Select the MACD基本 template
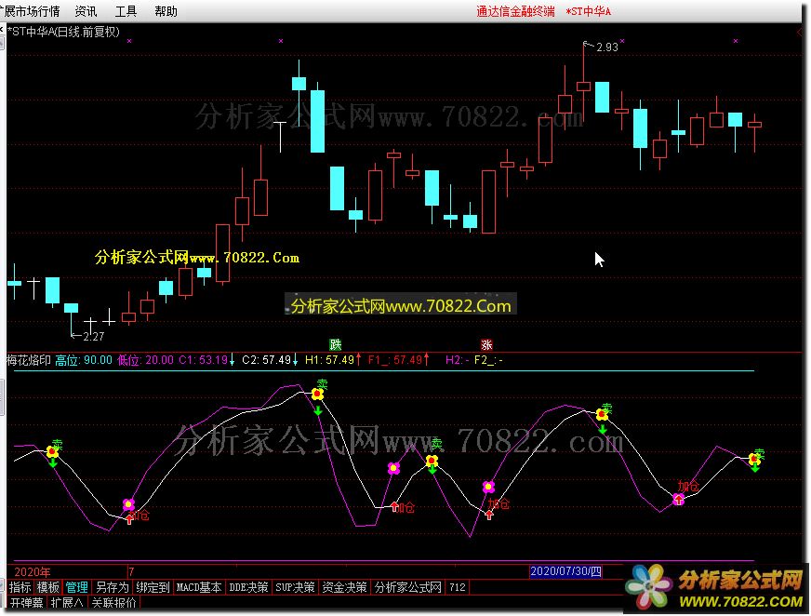Image resolution: width=811 pixels, height=616 pixels. [x=199, y=587]
